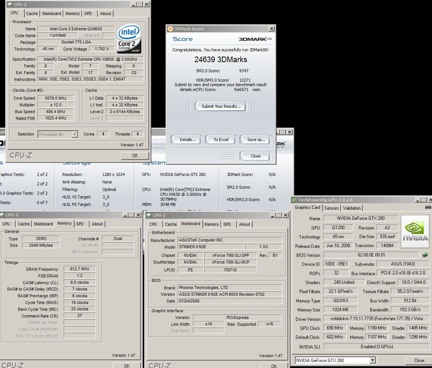Select SPD tab in Memory CPU-Z window

point(80,224)
